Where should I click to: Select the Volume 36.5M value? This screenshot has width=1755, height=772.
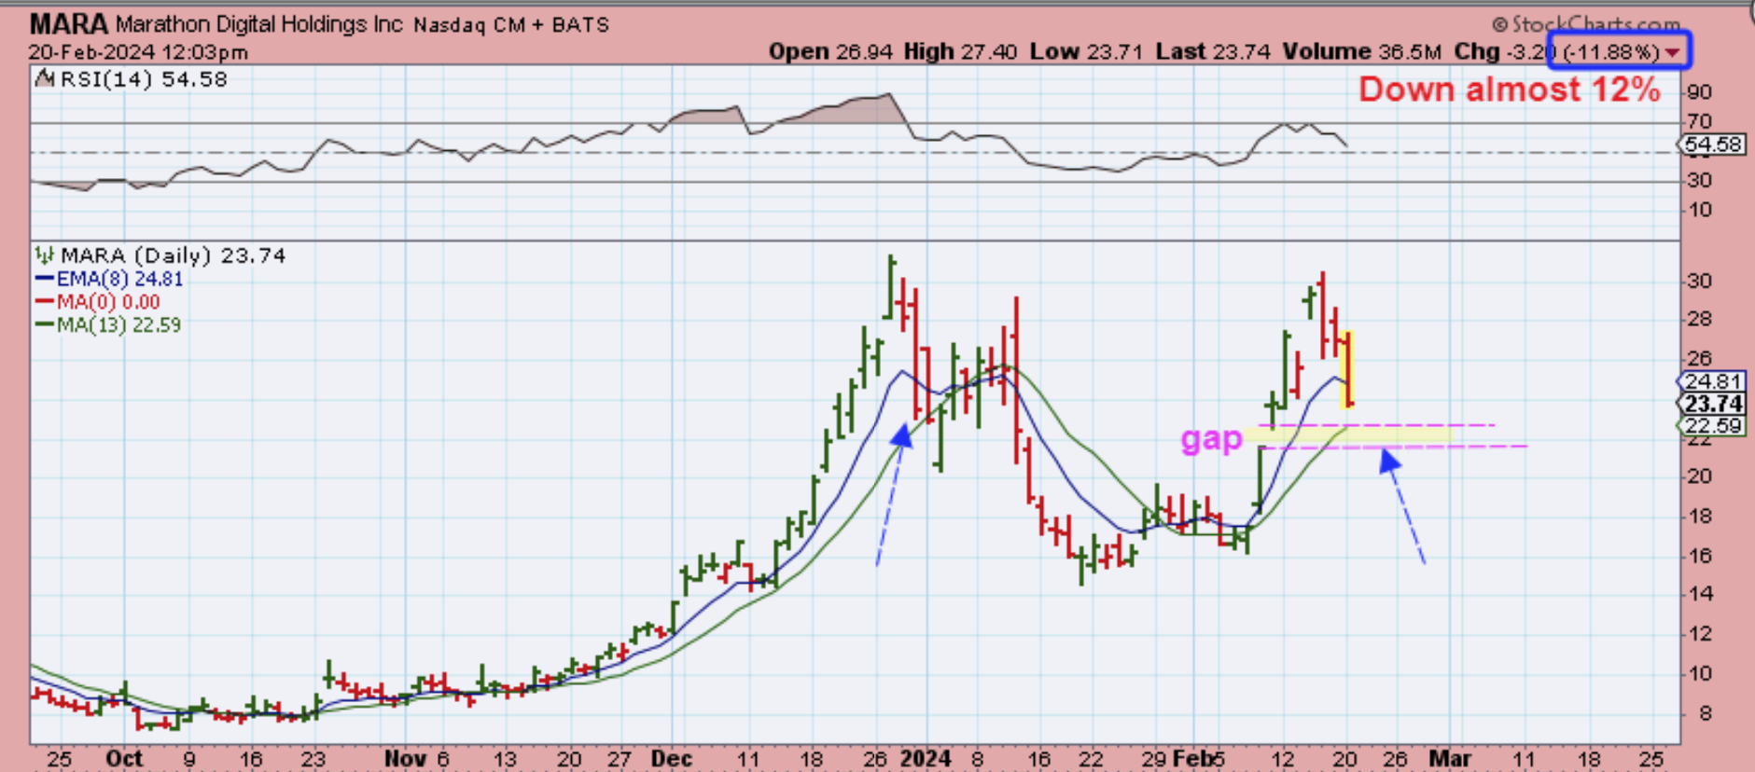1362,52
